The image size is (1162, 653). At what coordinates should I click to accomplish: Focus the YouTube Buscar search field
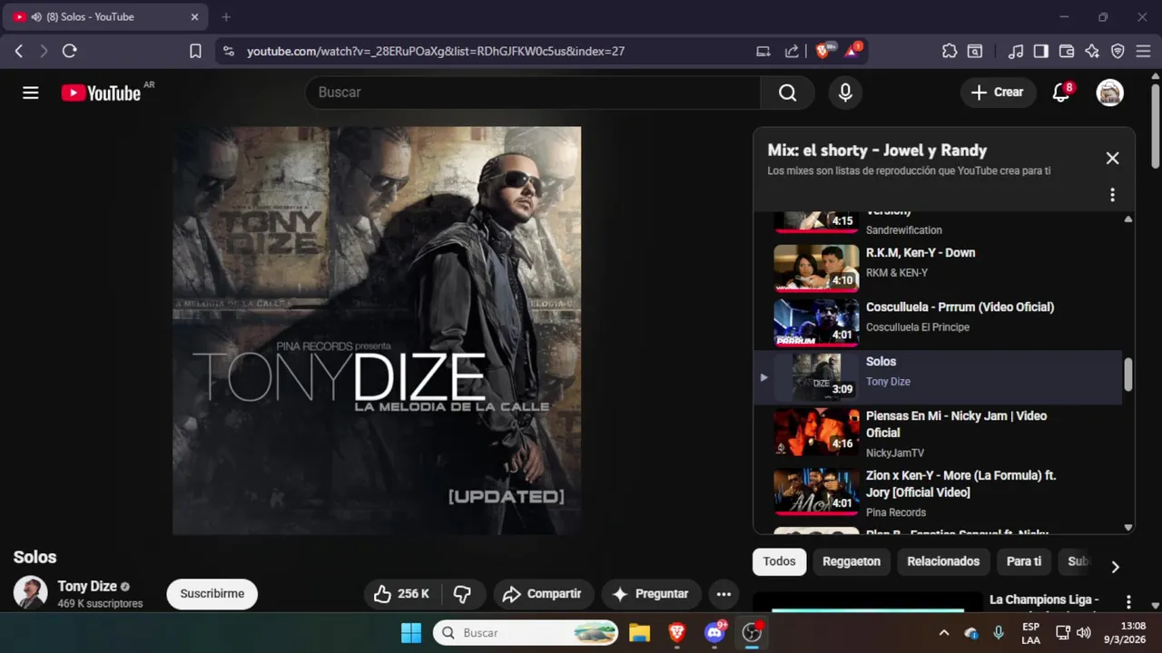tap(533, 93)
